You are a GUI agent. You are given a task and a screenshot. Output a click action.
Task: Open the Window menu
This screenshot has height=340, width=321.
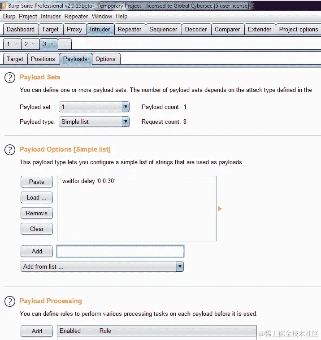point(102,17)
